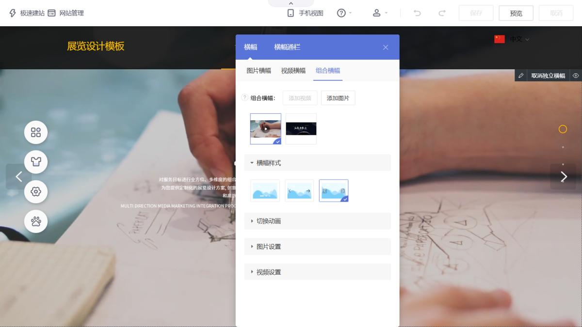Click the undo arrow icon
Screen dimensions: 582x327
point(416,13)
